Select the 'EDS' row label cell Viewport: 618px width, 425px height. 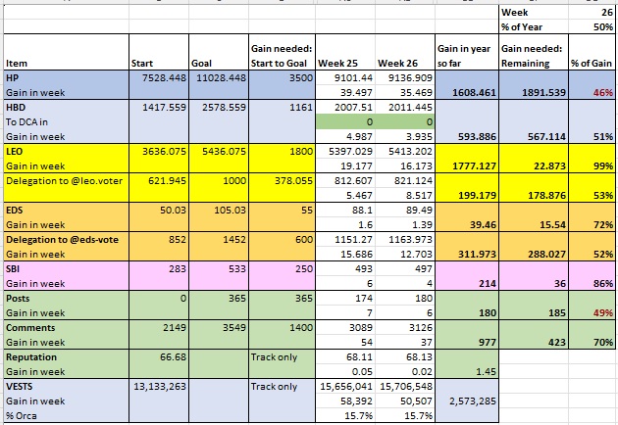[67, 211]
